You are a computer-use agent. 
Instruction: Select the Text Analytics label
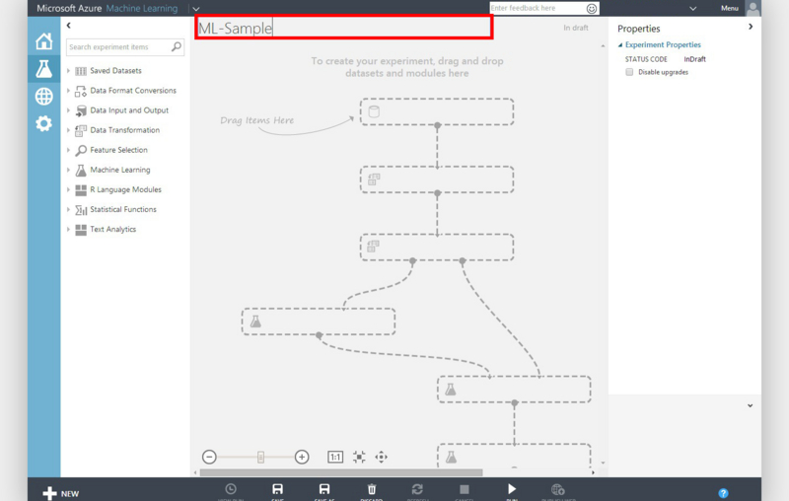tap(113, 230)
